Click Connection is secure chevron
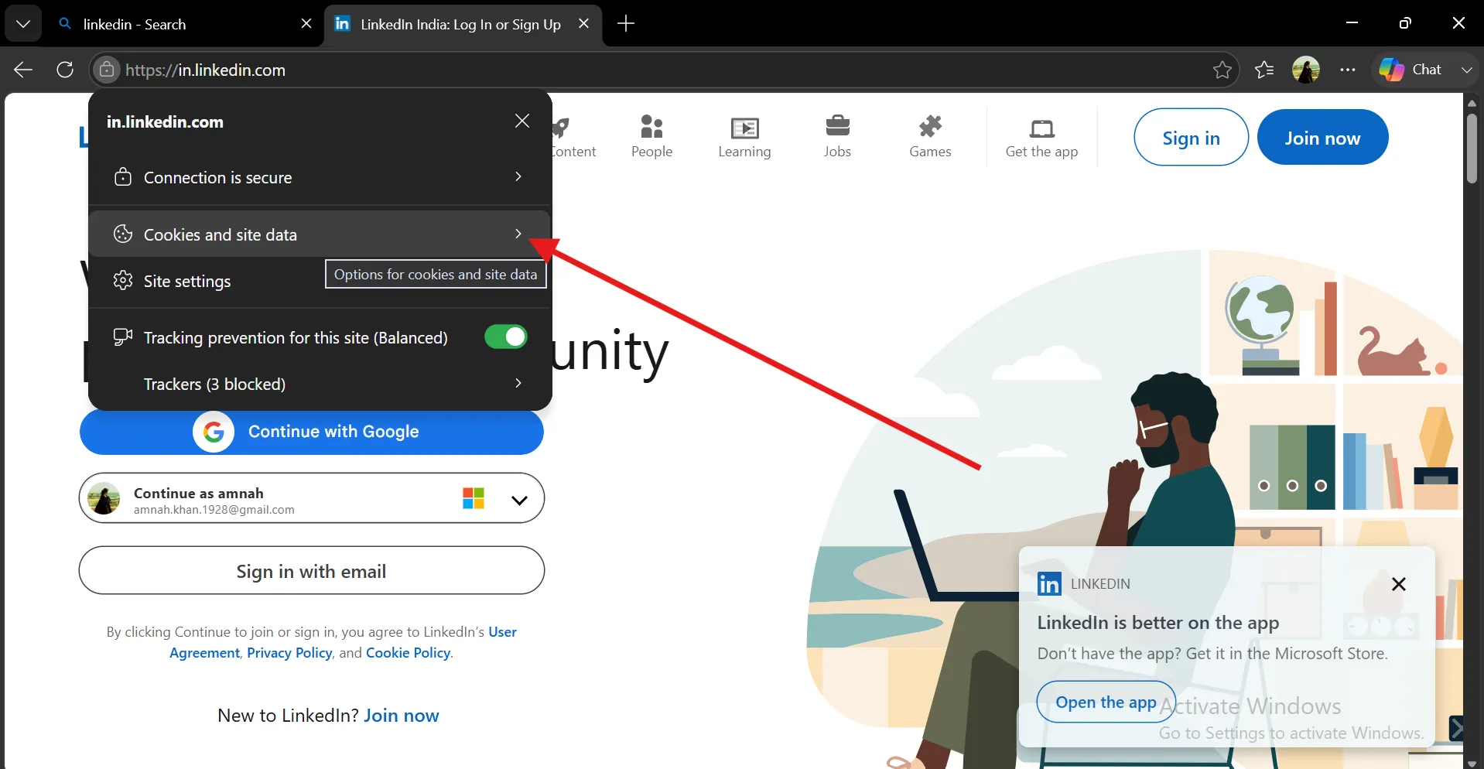 518,176
